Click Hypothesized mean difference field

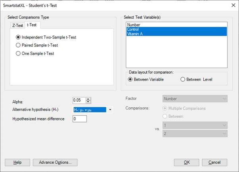coord(79,119)
